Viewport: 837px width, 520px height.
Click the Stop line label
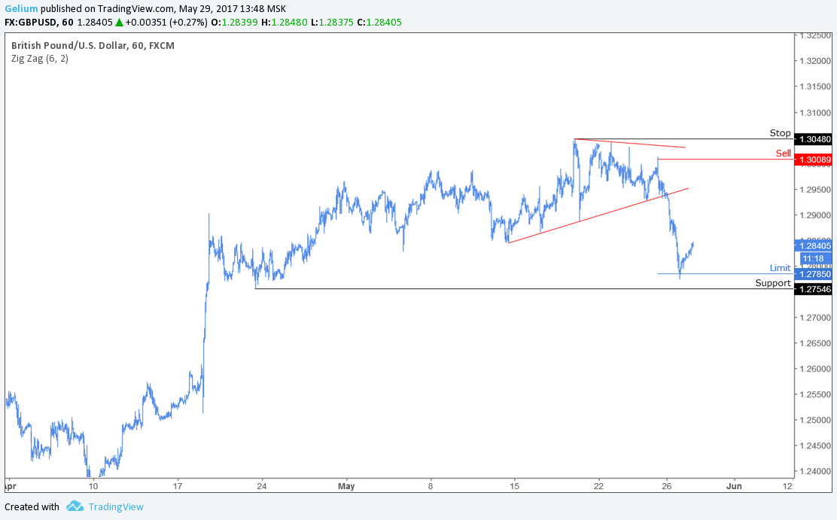pos(780,133)
